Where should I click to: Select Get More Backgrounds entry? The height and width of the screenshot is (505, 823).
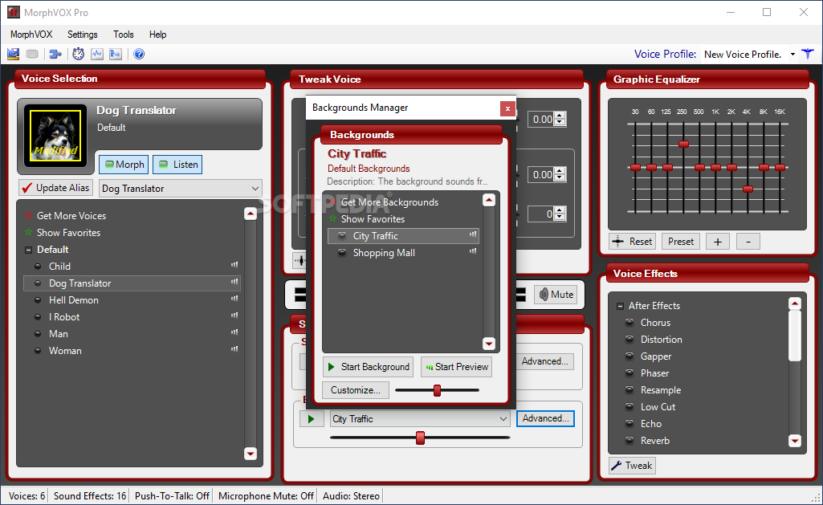coord(389,202)
